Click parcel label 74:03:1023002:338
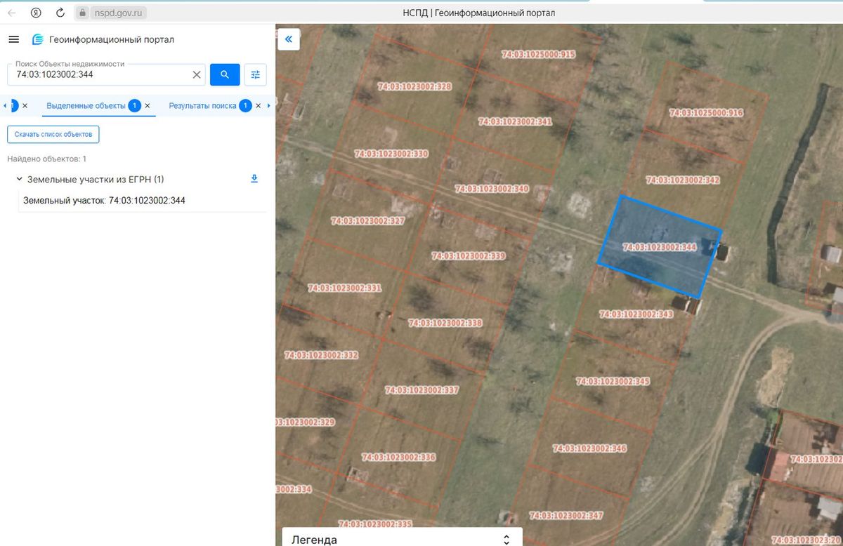Screen dimensions: 843x546 [x=445, y=324]
